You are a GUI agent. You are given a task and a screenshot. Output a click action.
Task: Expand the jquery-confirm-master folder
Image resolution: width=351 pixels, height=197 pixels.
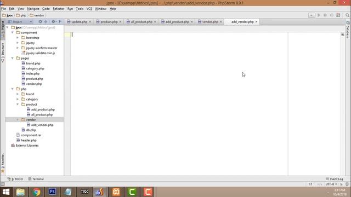[x=18, y=48]
